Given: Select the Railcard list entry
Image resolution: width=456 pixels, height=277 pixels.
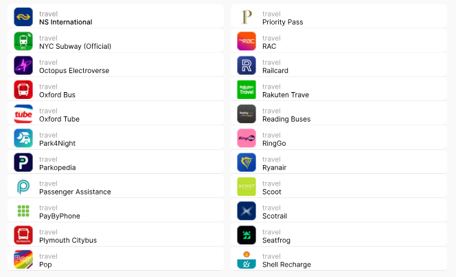Looking at the screenshot, I should pos(277,70).
